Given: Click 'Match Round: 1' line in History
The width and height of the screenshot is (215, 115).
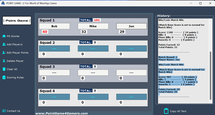Looking at the screenshot, I should (168, 57).
